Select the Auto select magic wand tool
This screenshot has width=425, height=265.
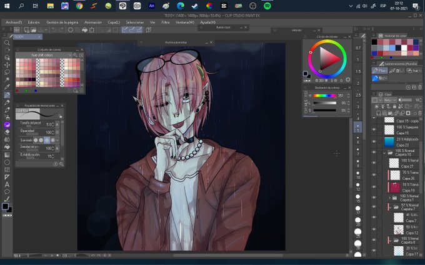7,80
